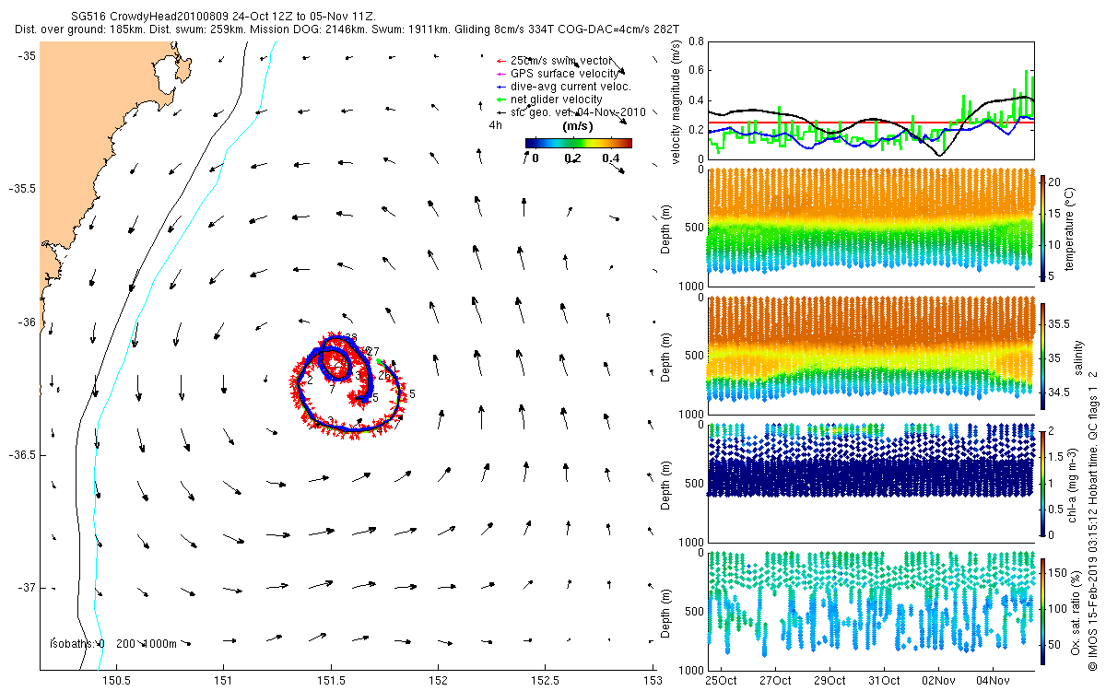Screen dimensions: 1106x691
Task: Click the '150' tick on the oxygen colorbar
Action: [1059, 571]
